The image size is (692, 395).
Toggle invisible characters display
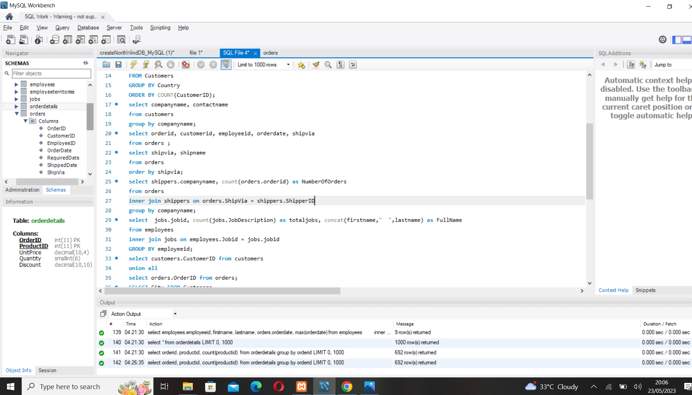tap(340, 64)
